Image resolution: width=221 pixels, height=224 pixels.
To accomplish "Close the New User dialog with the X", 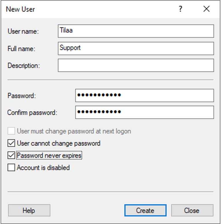I will pyautogui.click(x=207, y=9).
